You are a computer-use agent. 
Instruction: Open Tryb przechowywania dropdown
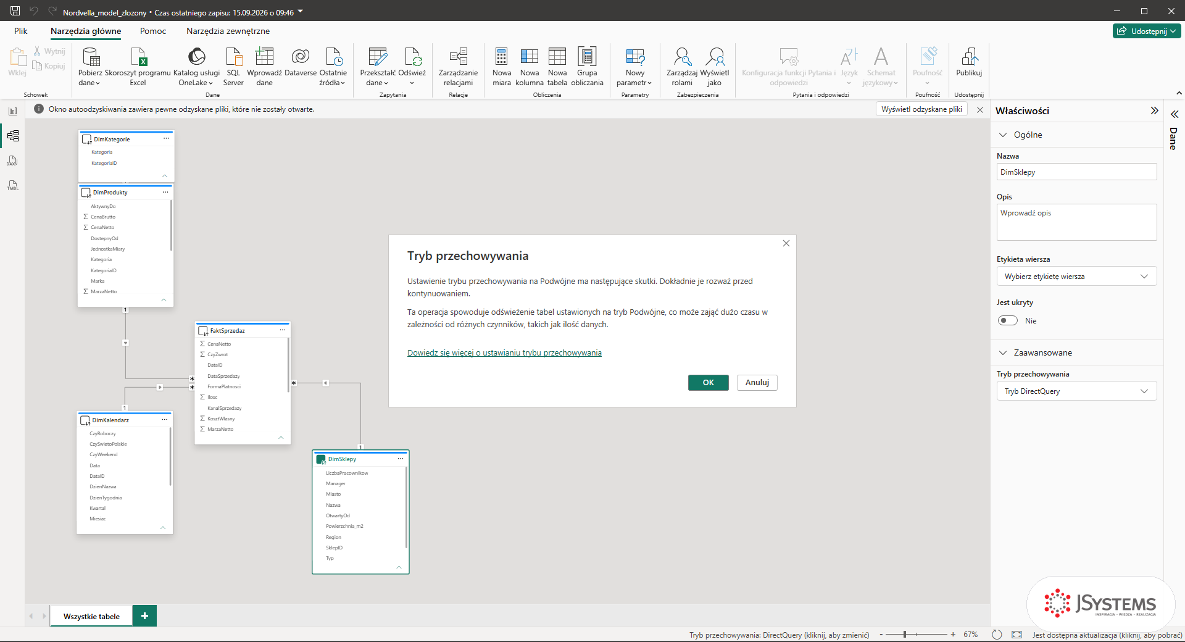point(1076,391)
